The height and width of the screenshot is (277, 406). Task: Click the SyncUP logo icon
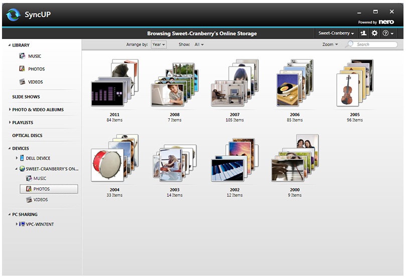[x=13, y=15]
